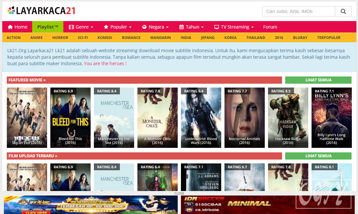The height and width of the screenshot is (214, 358).
Task: Click the 'You are the heroes !' text
Action: pos(105,64)
